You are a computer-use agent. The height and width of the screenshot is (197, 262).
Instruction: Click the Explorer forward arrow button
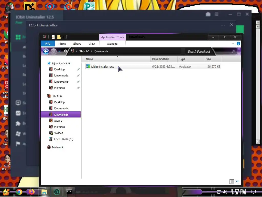(53, 51)
